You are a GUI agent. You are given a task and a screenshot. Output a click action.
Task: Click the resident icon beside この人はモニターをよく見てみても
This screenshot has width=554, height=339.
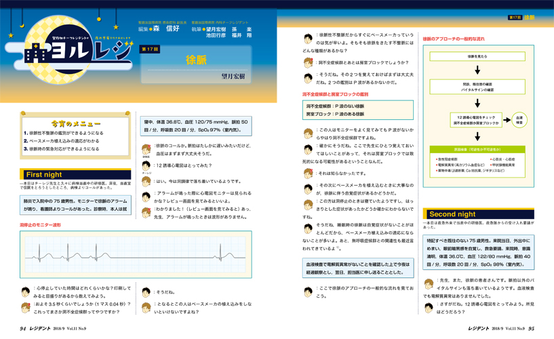pyautogui.click(x=308, y=134)
